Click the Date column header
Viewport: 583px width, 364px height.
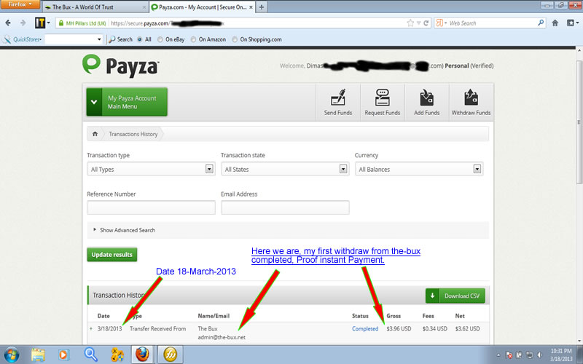(x=103, y=316)
